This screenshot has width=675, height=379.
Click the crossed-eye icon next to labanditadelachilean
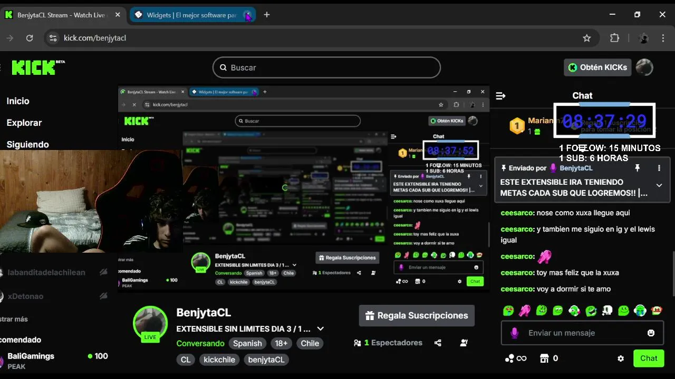(x=103, y=272)
